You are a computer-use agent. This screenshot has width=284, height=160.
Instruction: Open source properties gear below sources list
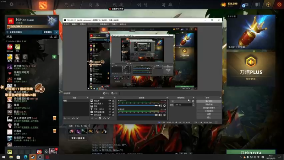tap(100, 118)
